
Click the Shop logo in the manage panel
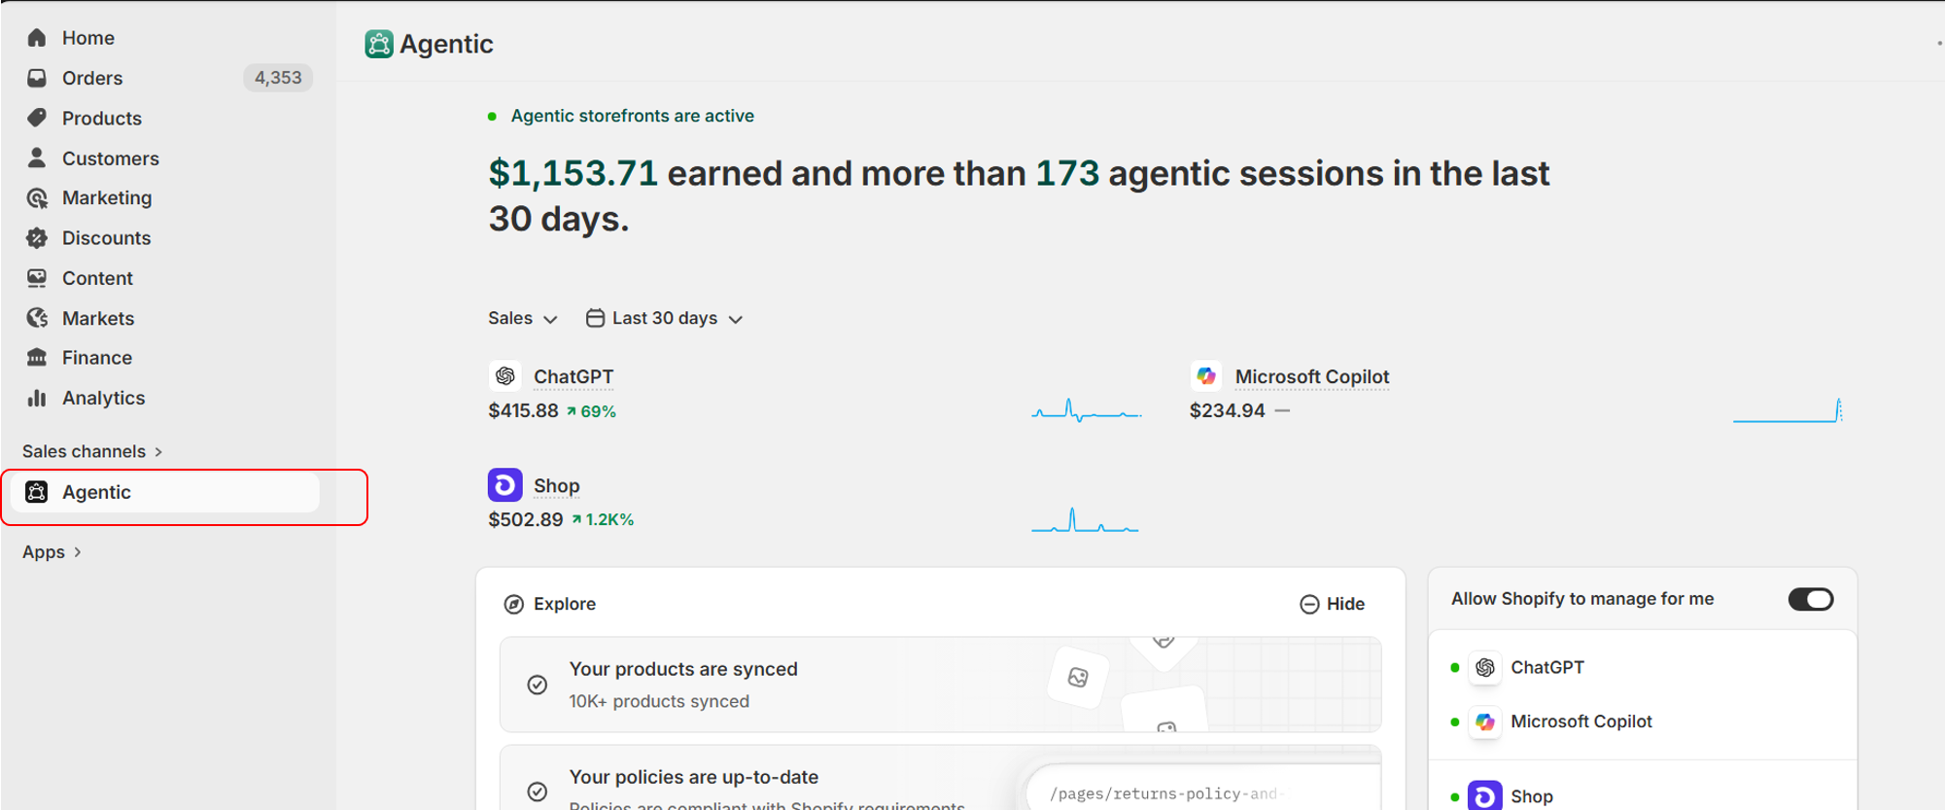coord(1484,796)
